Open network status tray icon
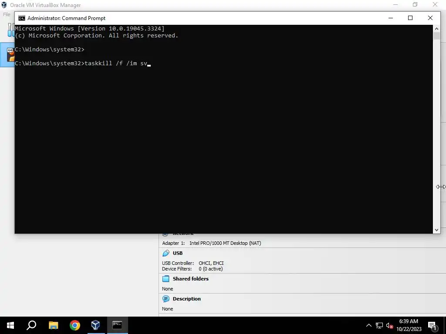This screenshot has height=334, width=446. point(379,325)
